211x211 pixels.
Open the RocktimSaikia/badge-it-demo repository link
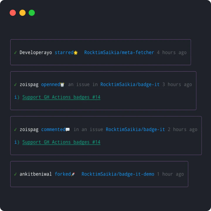click(x=118, y=174)
